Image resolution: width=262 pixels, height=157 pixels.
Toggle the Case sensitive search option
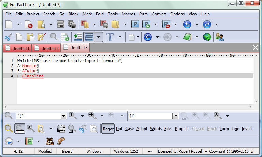pyautogui.click(x=130, y=129)
